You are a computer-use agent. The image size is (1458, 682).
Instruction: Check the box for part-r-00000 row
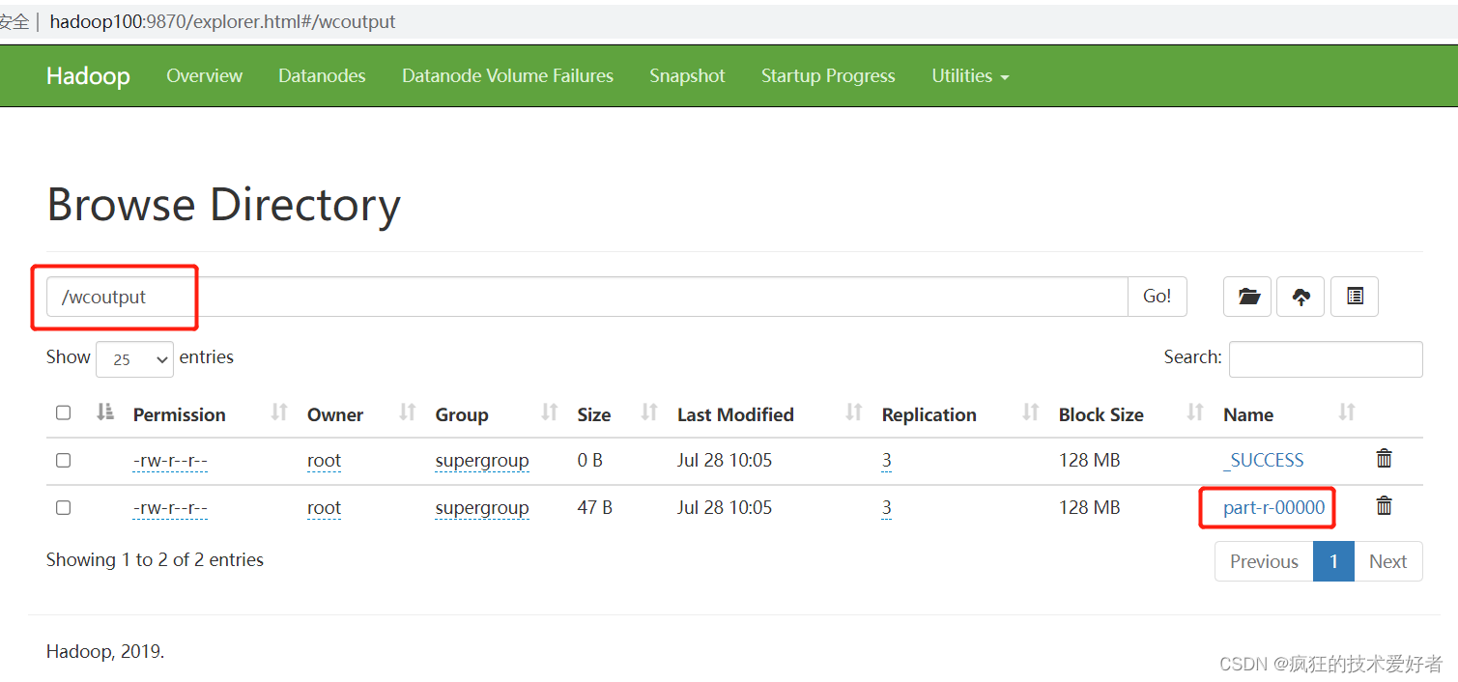tap(64, 507)
